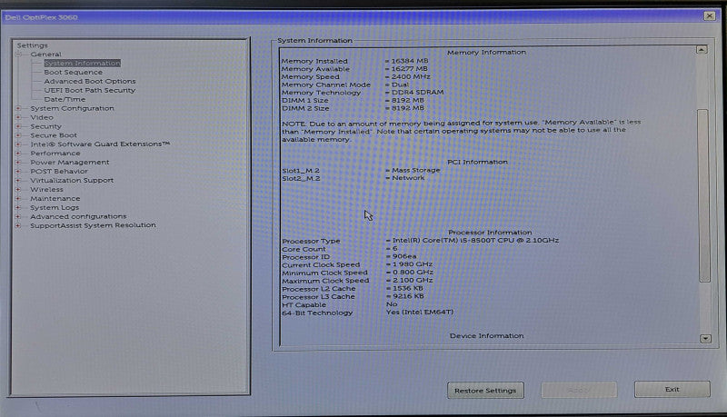
Task: Select the System Logs label
Action: click(x=55, y=207)
